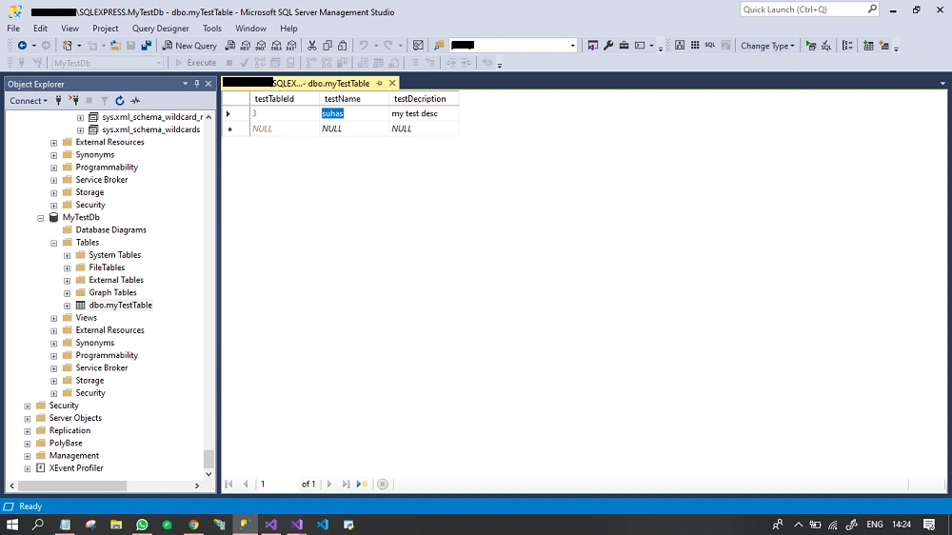
Task: Click the Quick Launch search box
Action: click(x=810, y=10)
